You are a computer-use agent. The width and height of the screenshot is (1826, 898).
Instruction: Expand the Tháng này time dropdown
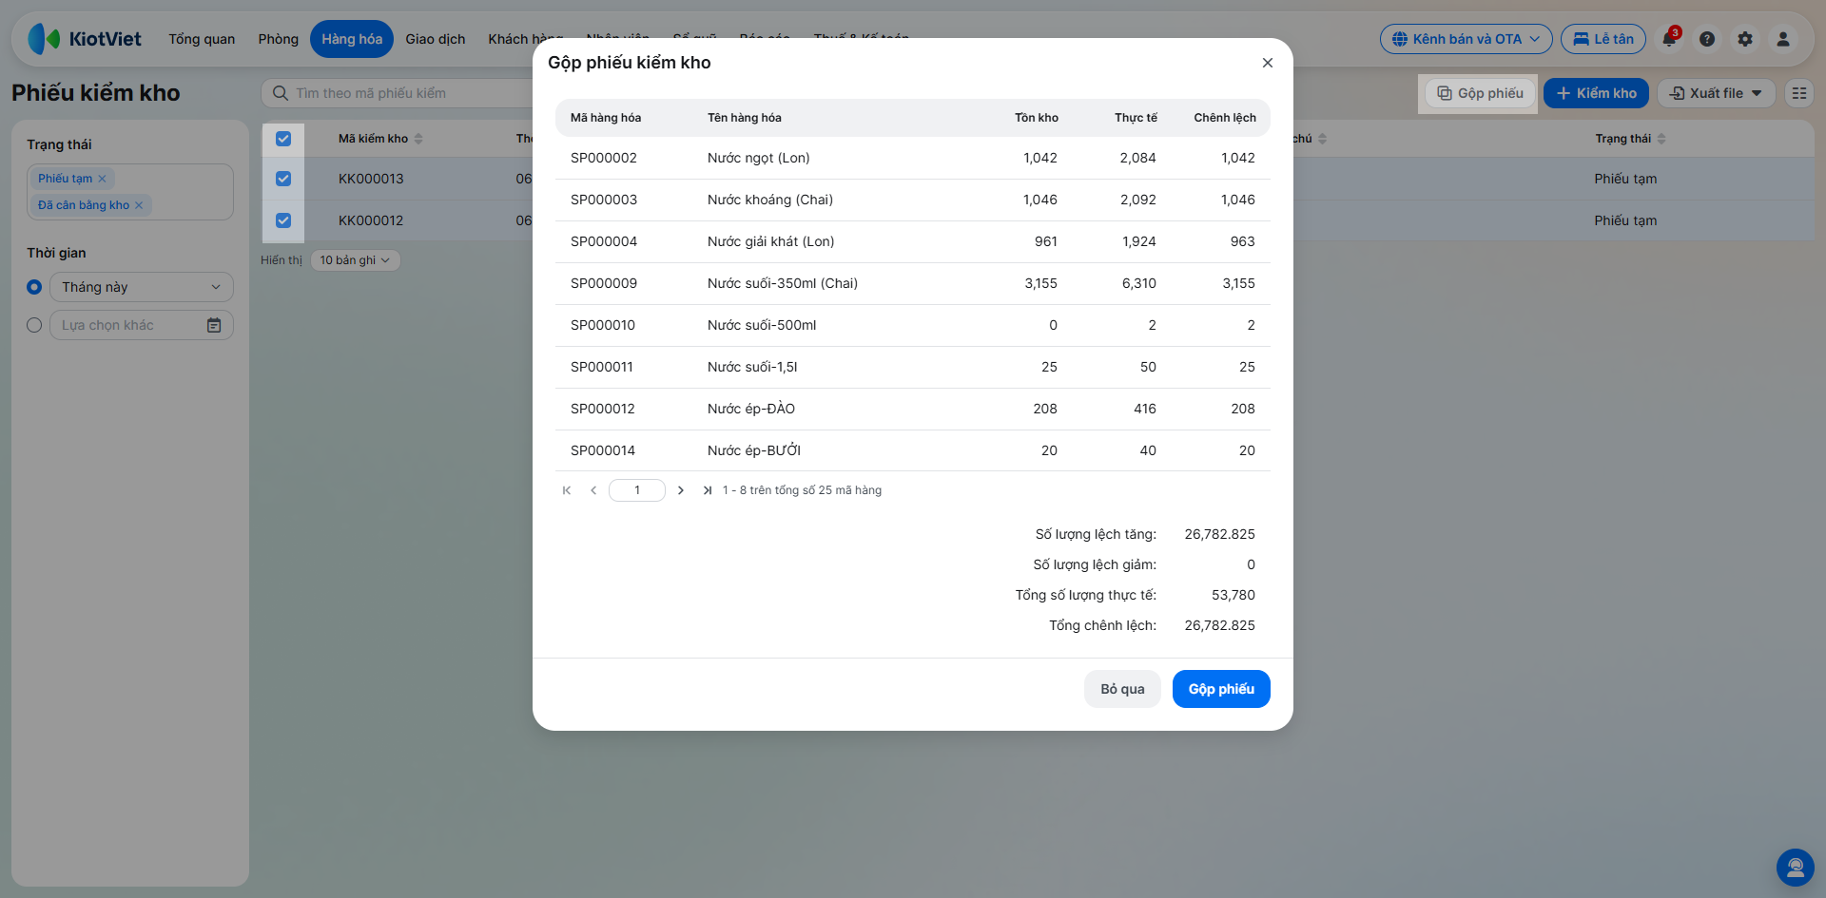(x=142, y=287)
